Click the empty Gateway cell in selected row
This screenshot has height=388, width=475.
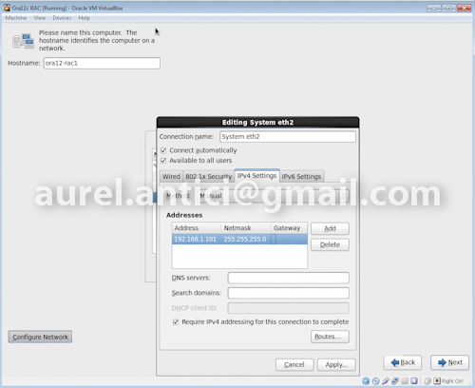pyautogui.click(x=289, y=239)
